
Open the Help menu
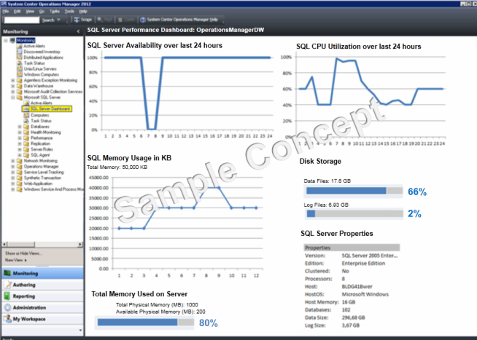point(83,11)
